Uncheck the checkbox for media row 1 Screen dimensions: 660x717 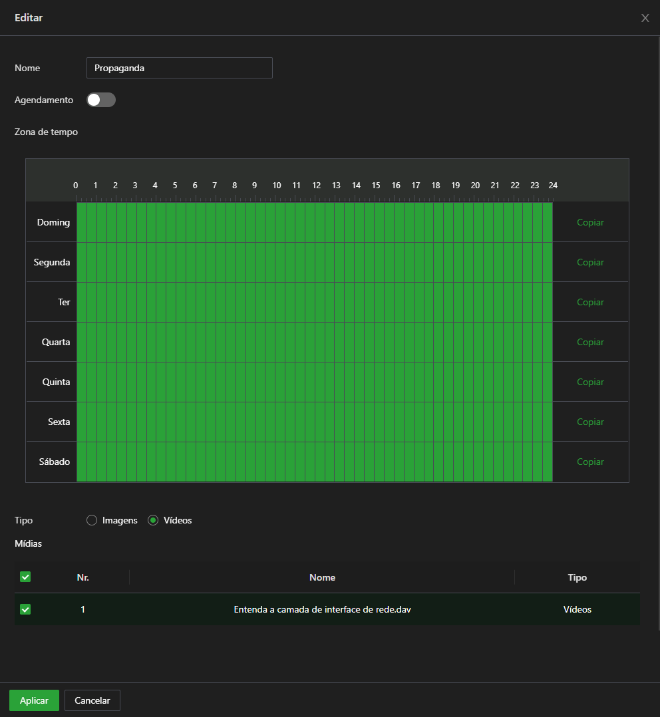(25, 609)
